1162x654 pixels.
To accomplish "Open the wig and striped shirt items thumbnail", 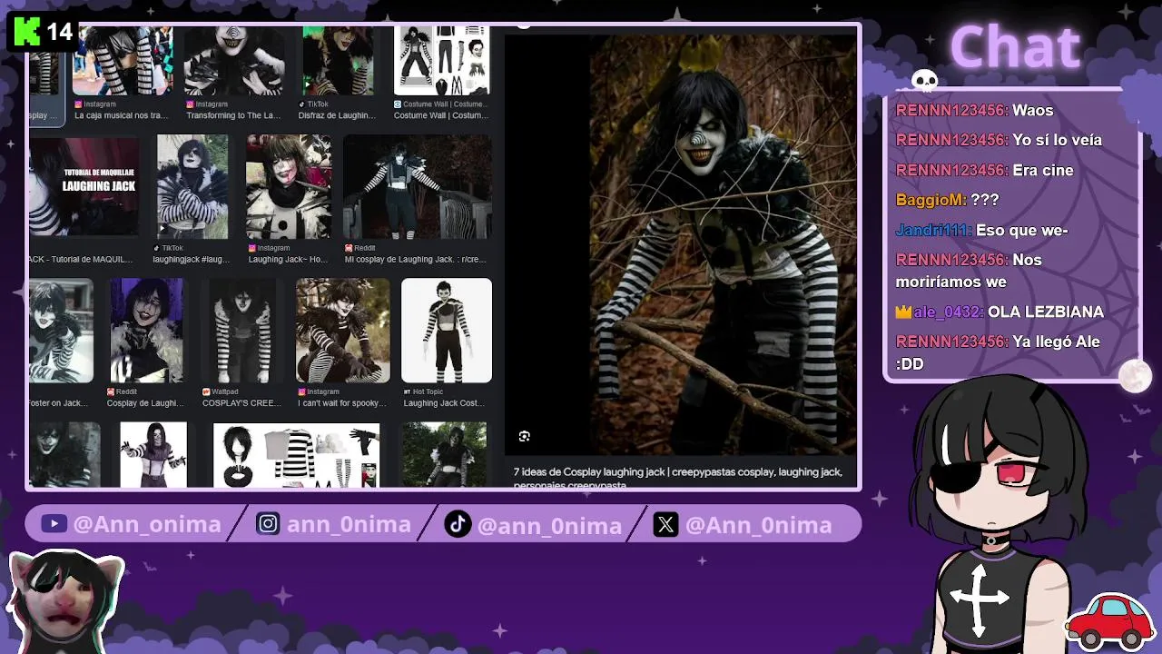I will tap(296, 455).
